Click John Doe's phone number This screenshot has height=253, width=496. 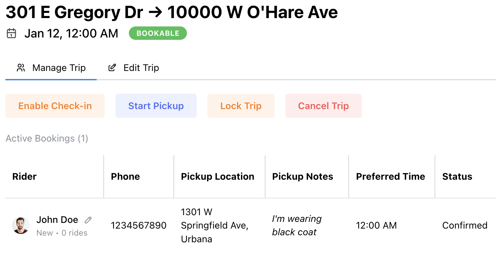pos(138,225)
